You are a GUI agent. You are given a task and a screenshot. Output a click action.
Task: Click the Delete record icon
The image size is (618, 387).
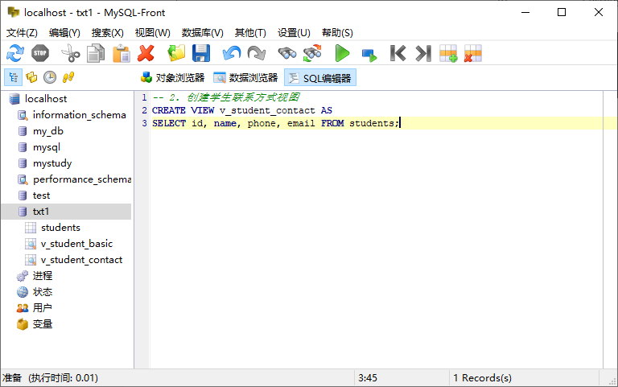click(473, 53)
